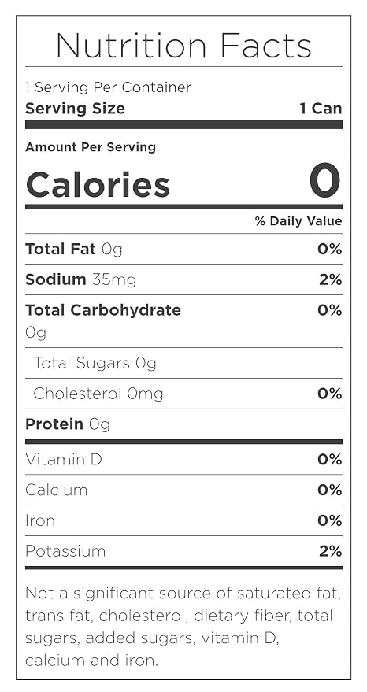Click the large 0 calories value
367x692 pixels.
coord(325,181)
